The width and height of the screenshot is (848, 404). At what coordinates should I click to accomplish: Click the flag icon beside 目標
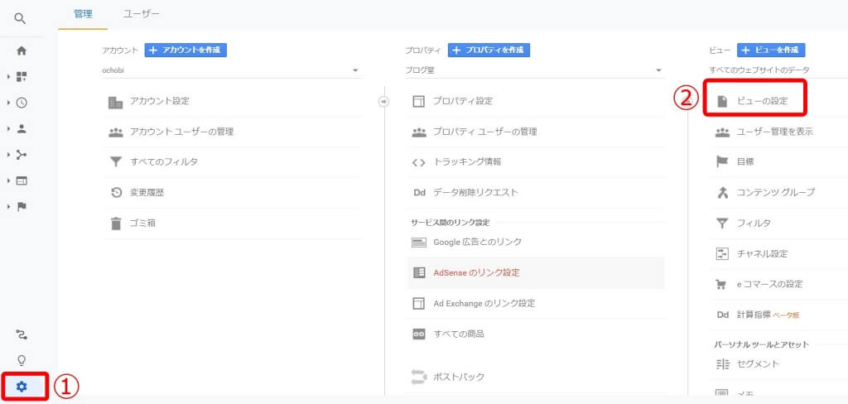[x=722, y=161]
